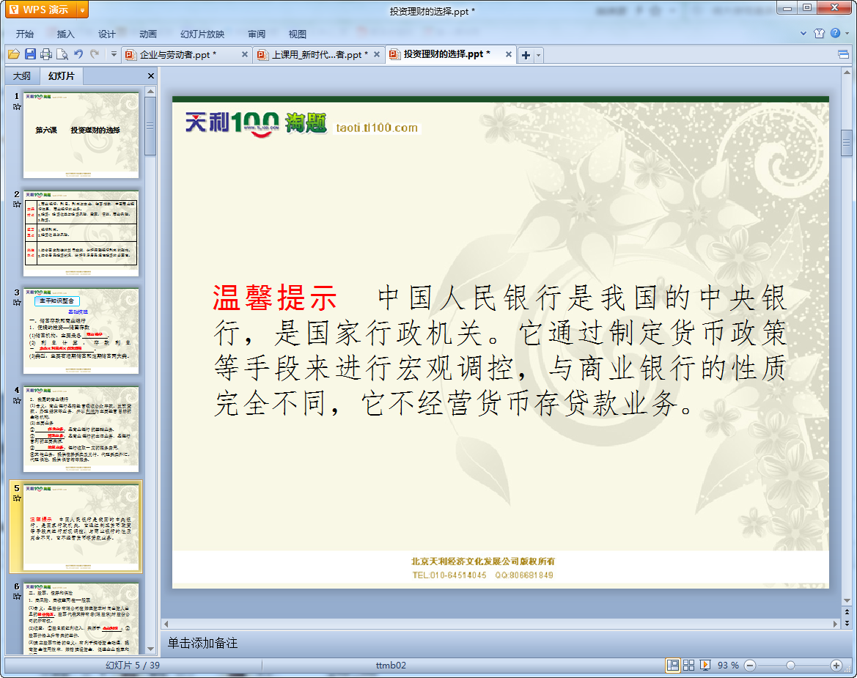The width and height of the screenshot is (857, 678).
Task: Undo the last action
Action: click(78, 54)
